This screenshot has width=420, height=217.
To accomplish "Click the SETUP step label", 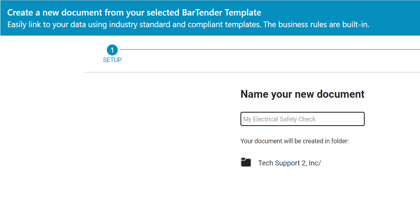I will tap(112, 60).
